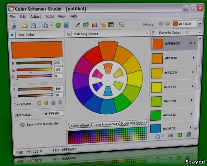Open the Copy toolbar dropdown arrow

click(51, 25)
